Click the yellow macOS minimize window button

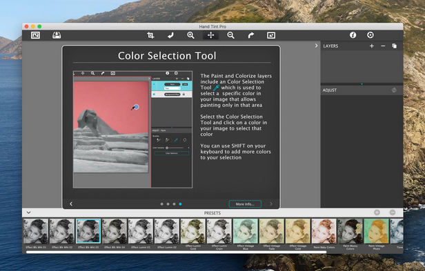[x=33, y=26]
